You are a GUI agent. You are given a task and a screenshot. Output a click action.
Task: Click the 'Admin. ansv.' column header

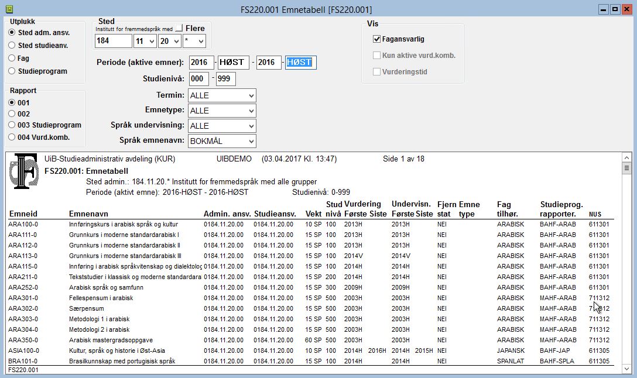pyautogui.click(x=227, y=214)
